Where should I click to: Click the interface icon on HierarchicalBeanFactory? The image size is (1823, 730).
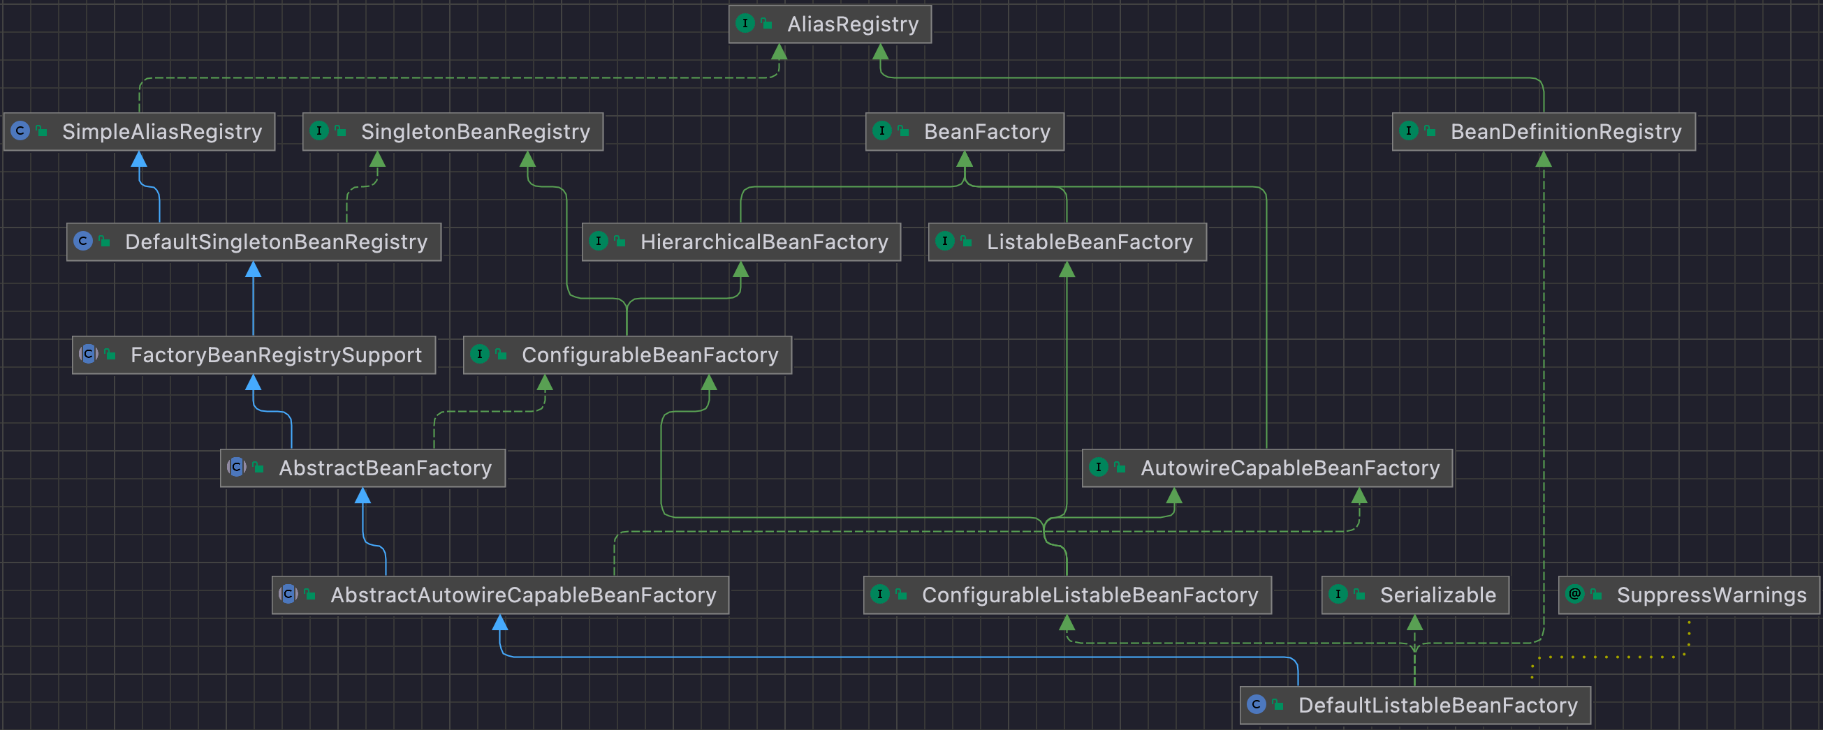[599, 241]
